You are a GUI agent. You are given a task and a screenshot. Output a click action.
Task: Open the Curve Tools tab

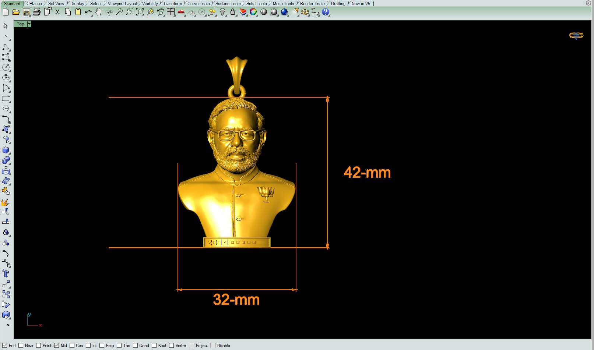(198, 4)
